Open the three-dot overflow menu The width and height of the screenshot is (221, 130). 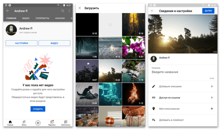tap(69, 11)
